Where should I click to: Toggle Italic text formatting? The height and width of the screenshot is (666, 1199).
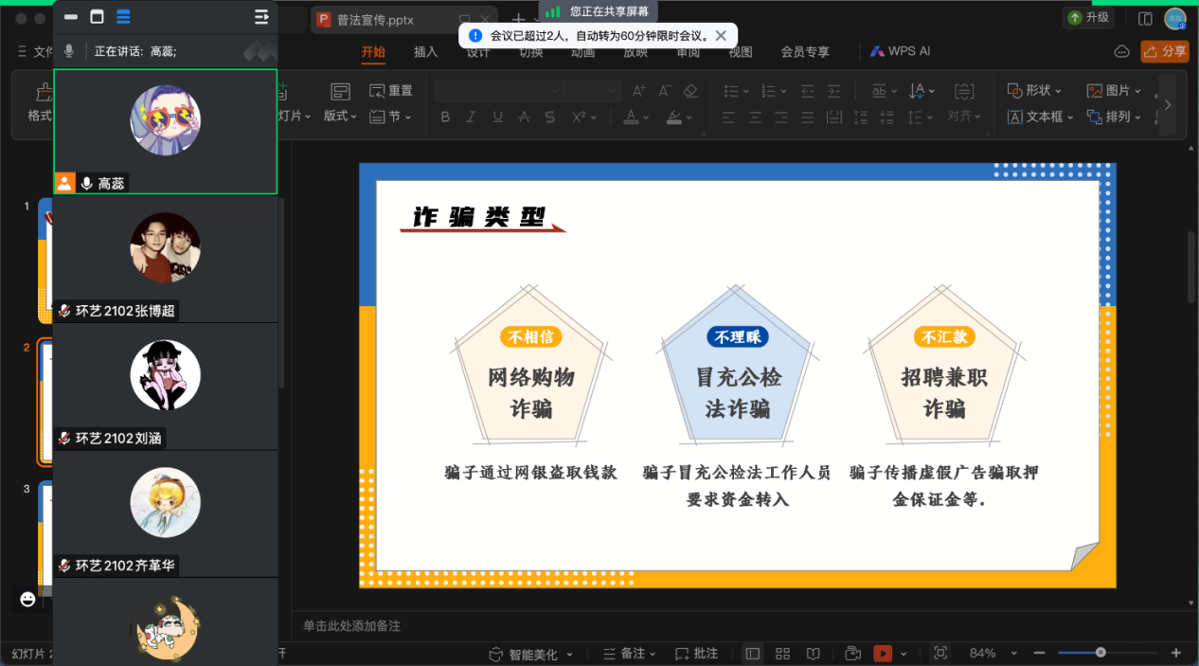[472, 117]
